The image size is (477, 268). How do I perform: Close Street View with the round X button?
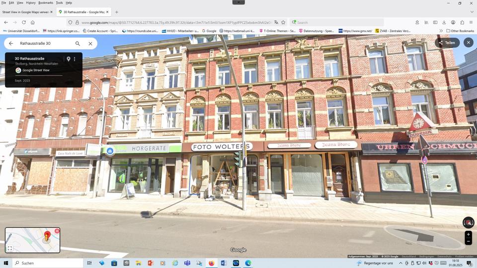[x=469, y=43]
